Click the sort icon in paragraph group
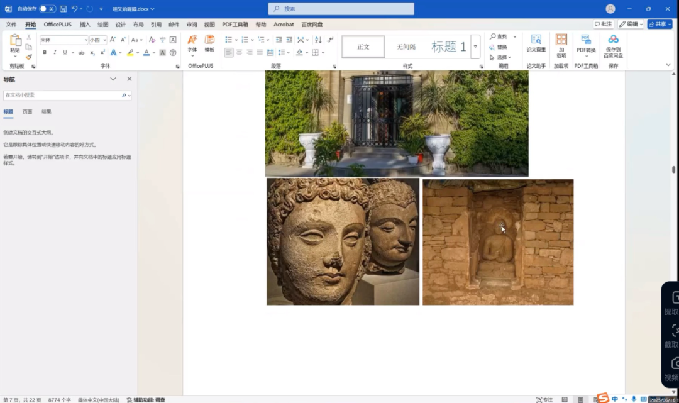 point(319,40)
